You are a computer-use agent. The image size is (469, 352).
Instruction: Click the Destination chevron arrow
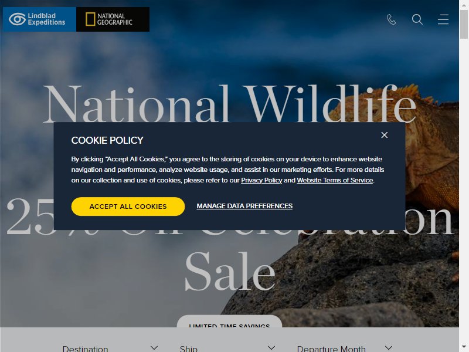tap(154, 347)
